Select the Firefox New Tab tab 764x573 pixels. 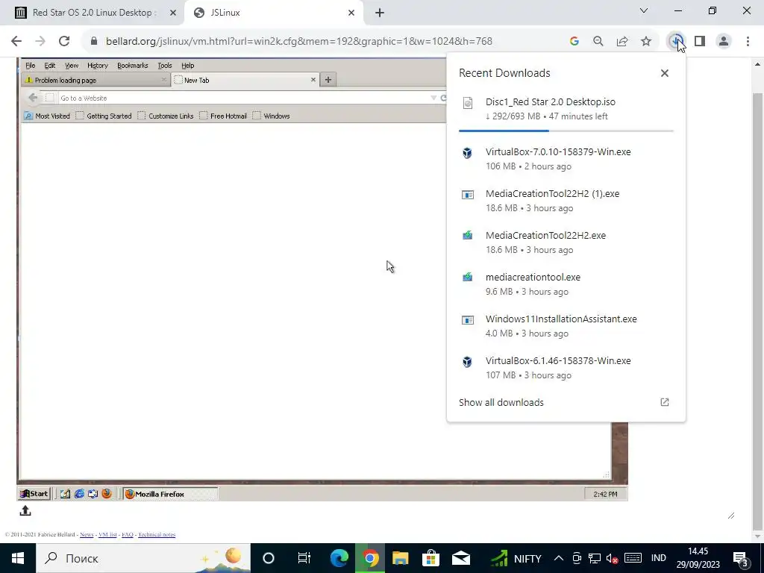245,80
